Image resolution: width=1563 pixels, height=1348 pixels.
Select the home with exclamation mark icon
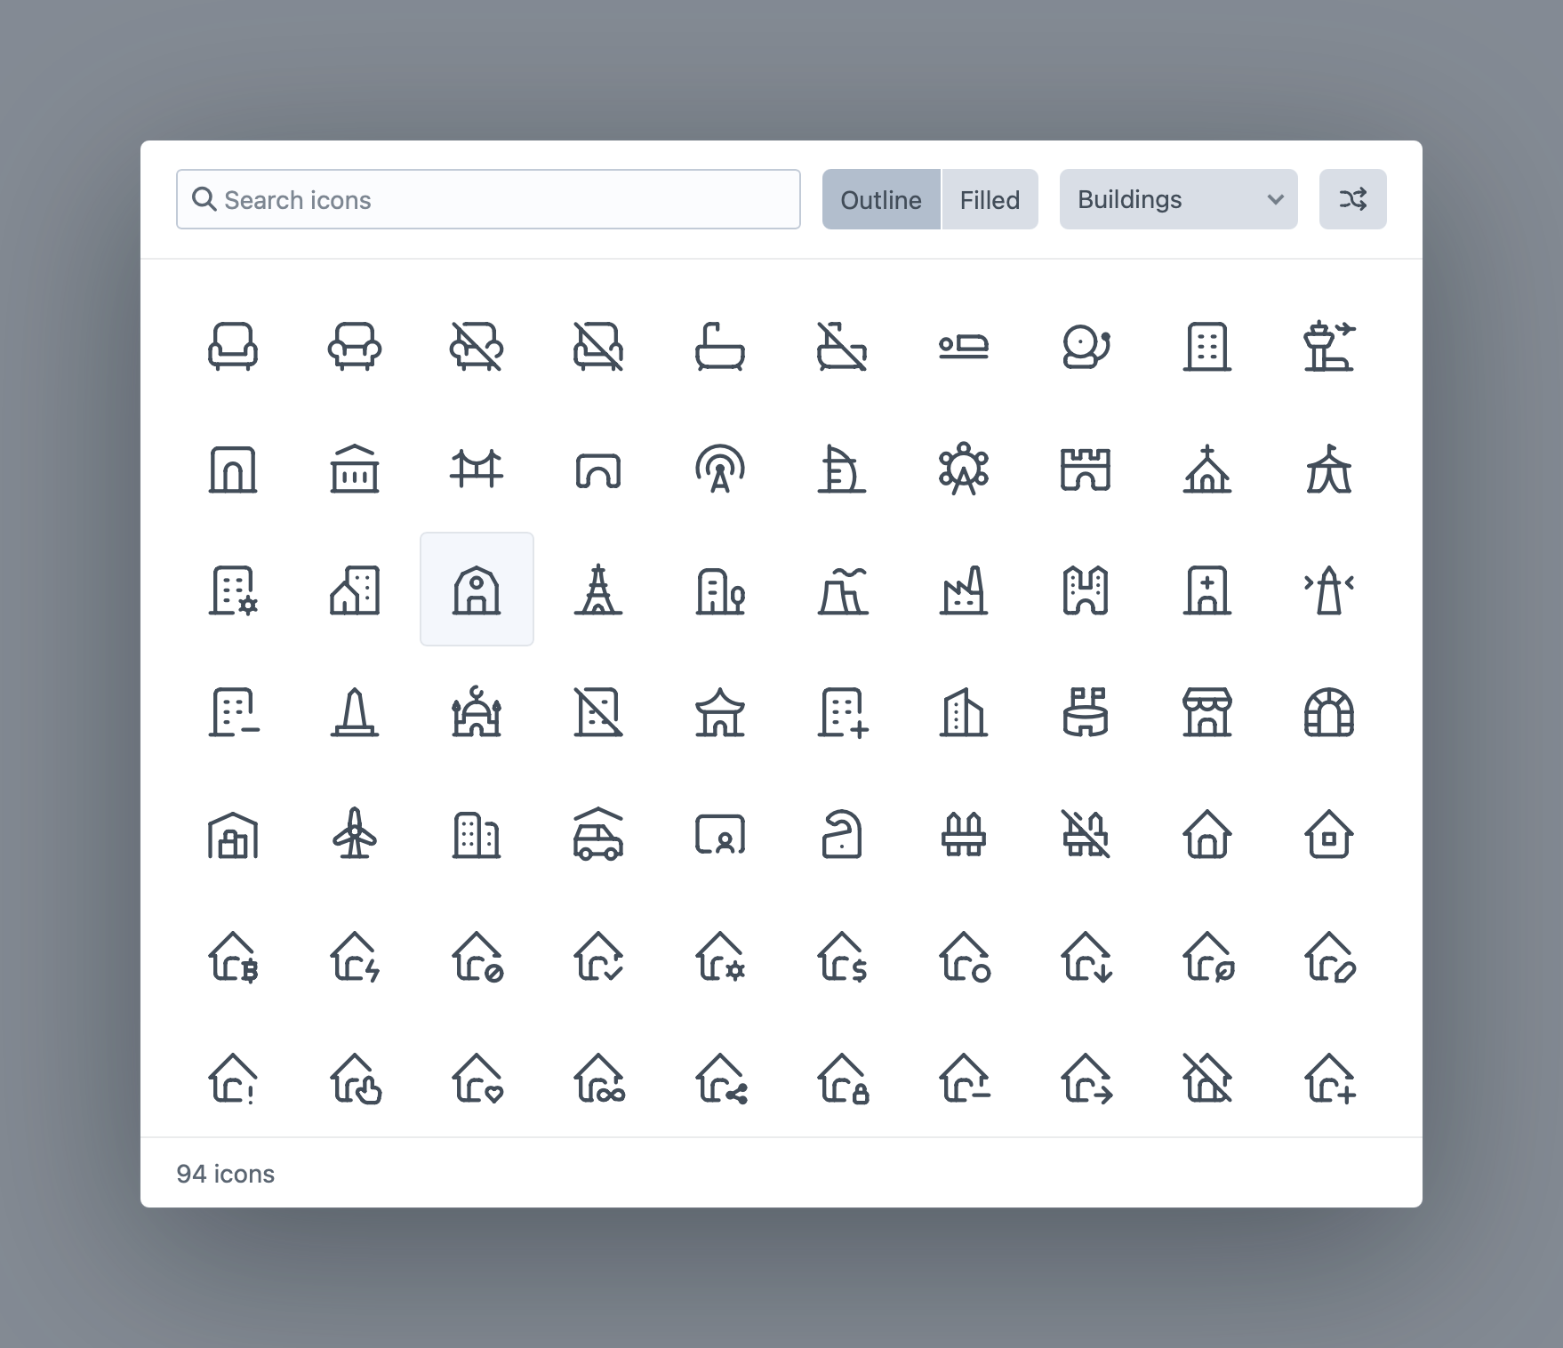pos(233,1078)
